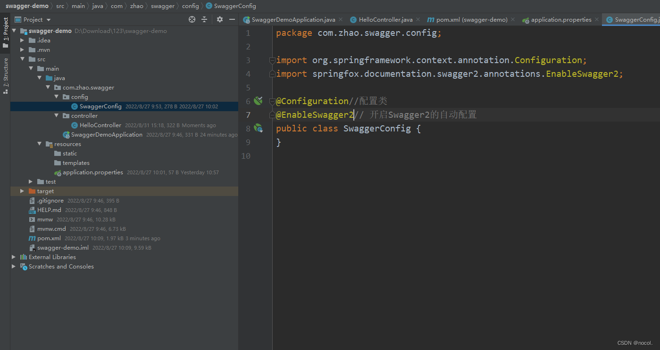The image size is (660, 350).
Task: Click swagger-demo breadcrumb in navigation bar
Action: (x=27, y=6)
